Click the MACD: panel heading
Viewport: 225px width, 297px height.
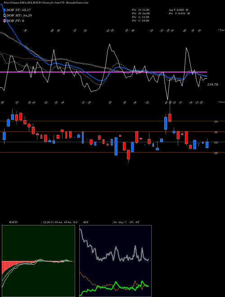click(13, 222)
